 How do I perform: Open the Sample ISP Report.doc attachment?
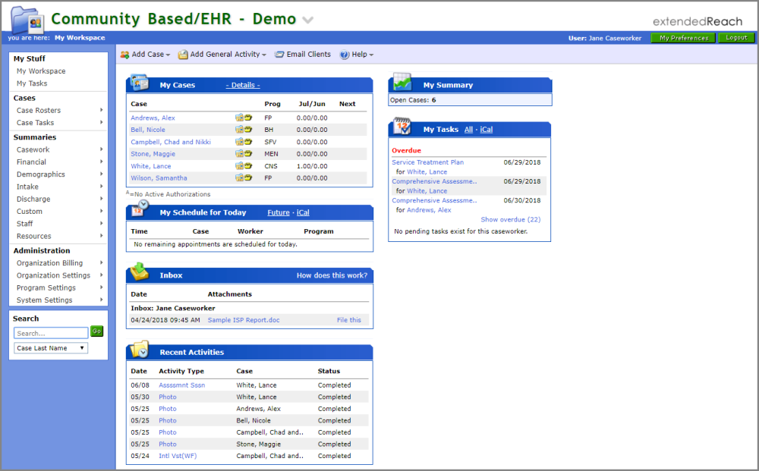[x=244, y=320]
